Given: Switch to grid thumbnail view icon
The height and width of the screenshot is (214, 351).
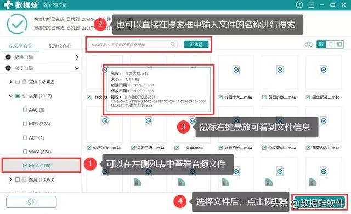Looking at the screenshot, I should pos(321,44).
